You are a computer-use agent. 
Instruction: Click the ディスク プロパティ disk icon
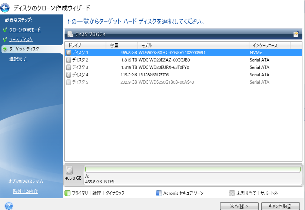70,34
